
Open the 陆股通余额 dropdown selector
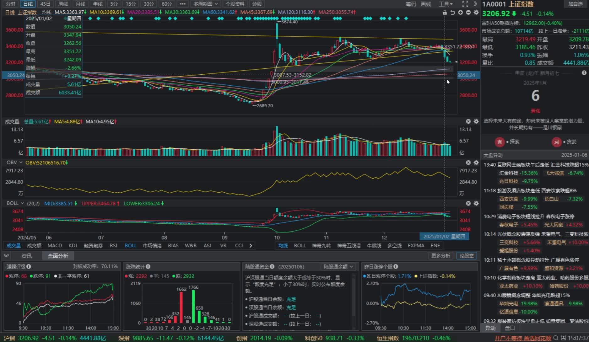[x=338, y=266]
